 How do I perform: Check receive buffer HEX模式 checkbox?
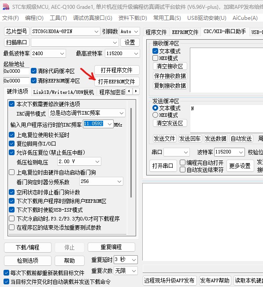(x=155, y=58)
